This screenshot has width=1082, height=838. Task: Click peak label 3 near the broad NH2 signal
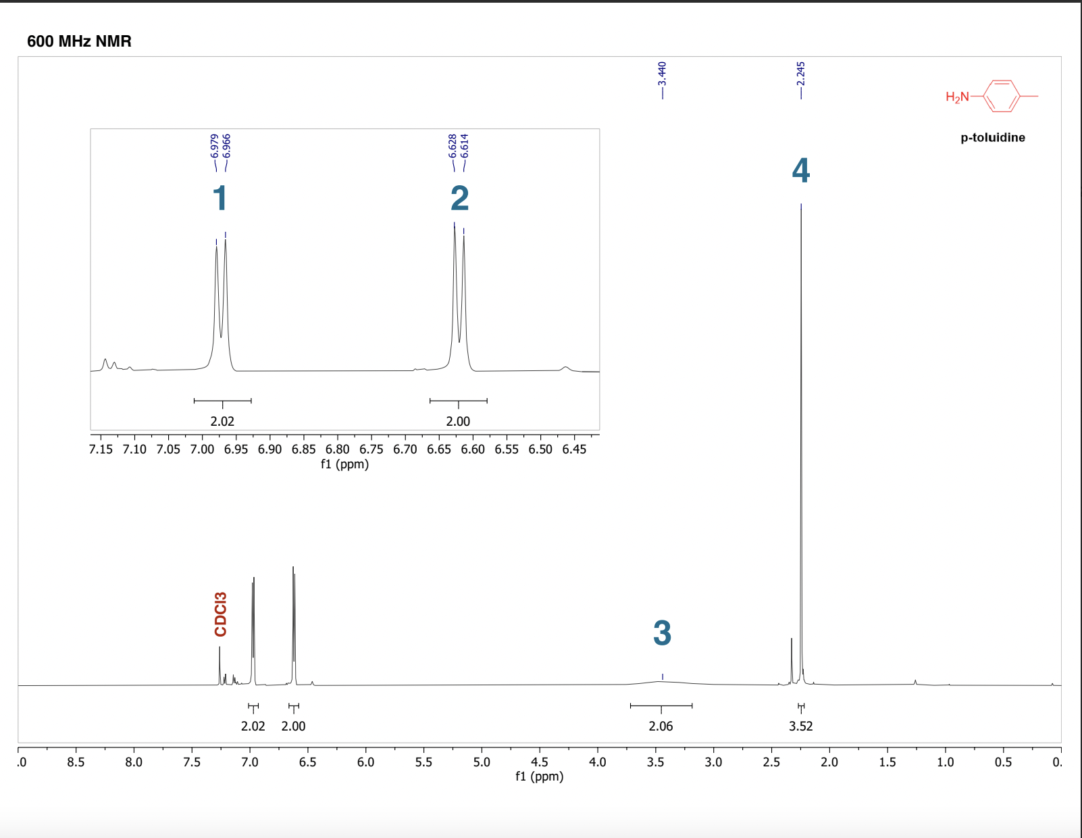click(662, 634)
